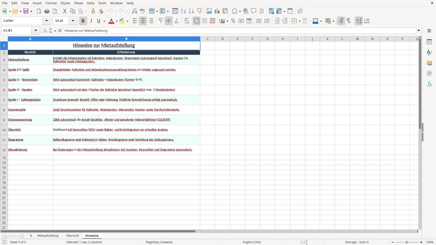Image resolution: width=436 pixels, height=245 pixels.
Task: Click the AutoFilter funnel icon
Action: 199,11
